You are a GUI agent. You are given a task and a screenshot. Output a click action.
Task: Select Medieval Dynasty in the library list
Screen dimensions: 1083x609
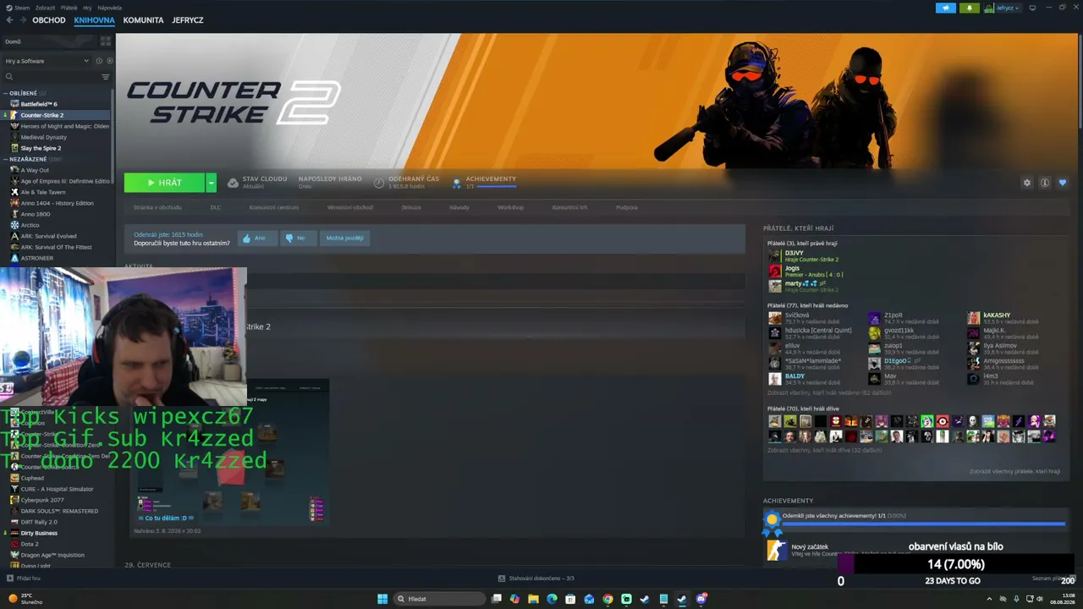[44, 137]
